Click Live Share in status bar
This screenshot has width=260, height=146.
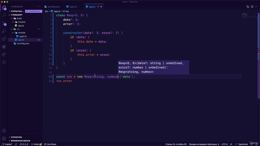coord(50,144)
